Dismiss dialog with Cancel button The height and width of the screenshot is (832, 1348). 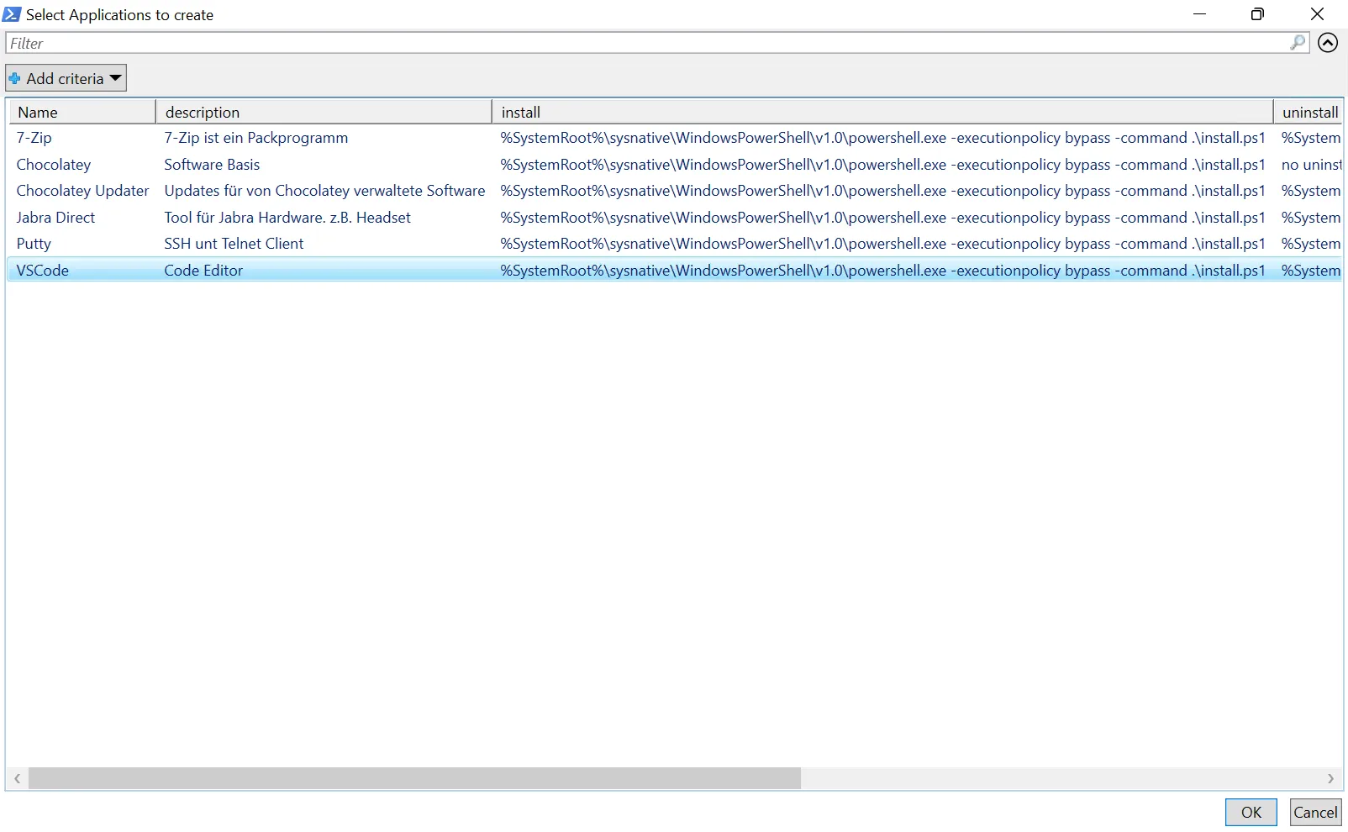[x=1315, y=813]
